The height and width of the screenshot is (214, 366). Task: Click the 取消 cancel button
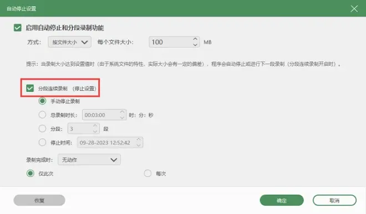tap(334, 200)
